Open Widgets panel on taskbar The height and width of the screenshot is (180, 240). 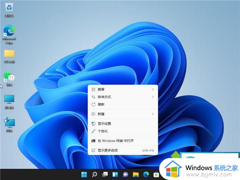(x=115, y=174)
